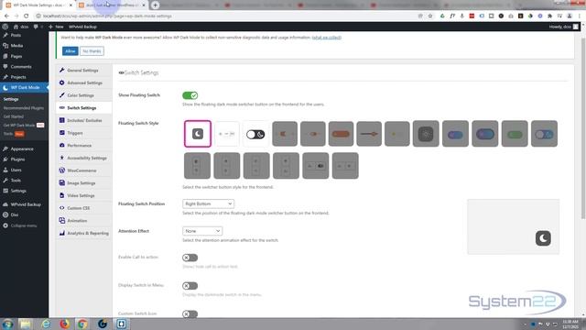Select the blue toggle switch style
Viewport: 586px width, 330px height.
455,134
